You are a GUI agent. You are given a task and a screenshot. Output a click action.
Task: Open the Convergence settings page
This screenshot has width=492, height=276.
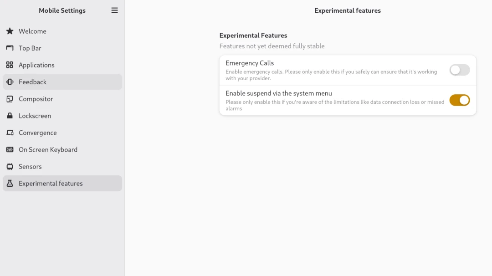point(37,133)
